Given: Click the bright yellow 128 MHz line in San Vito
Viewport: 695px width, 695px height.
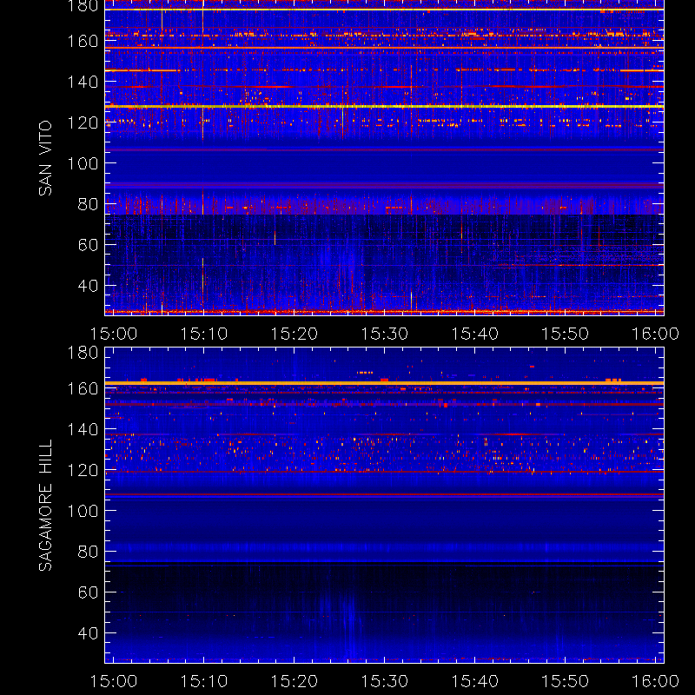Looking at the screenshot, I should 384,106.
